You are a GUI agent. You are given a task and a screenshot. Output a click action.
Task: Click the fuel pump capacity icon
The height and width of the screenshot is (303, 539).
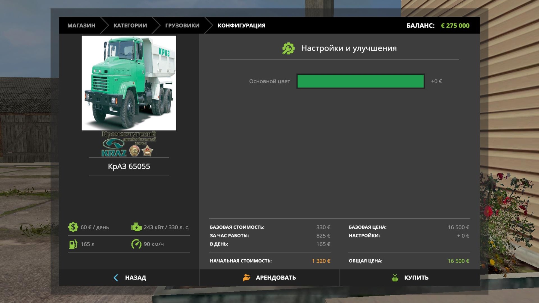73,244
